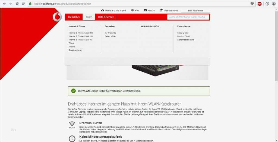Image resolution: width=278 pixels, height=142 pixels.
Task: Select the MeinKabel menu tab
Action: (74, 17)
